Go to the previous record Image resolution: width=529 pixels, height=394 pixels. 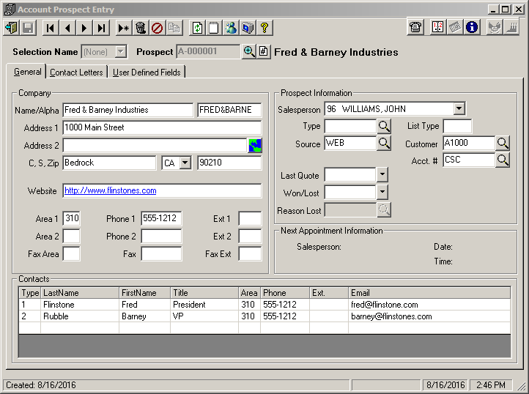pyautogui.click(x=67, y=28)
